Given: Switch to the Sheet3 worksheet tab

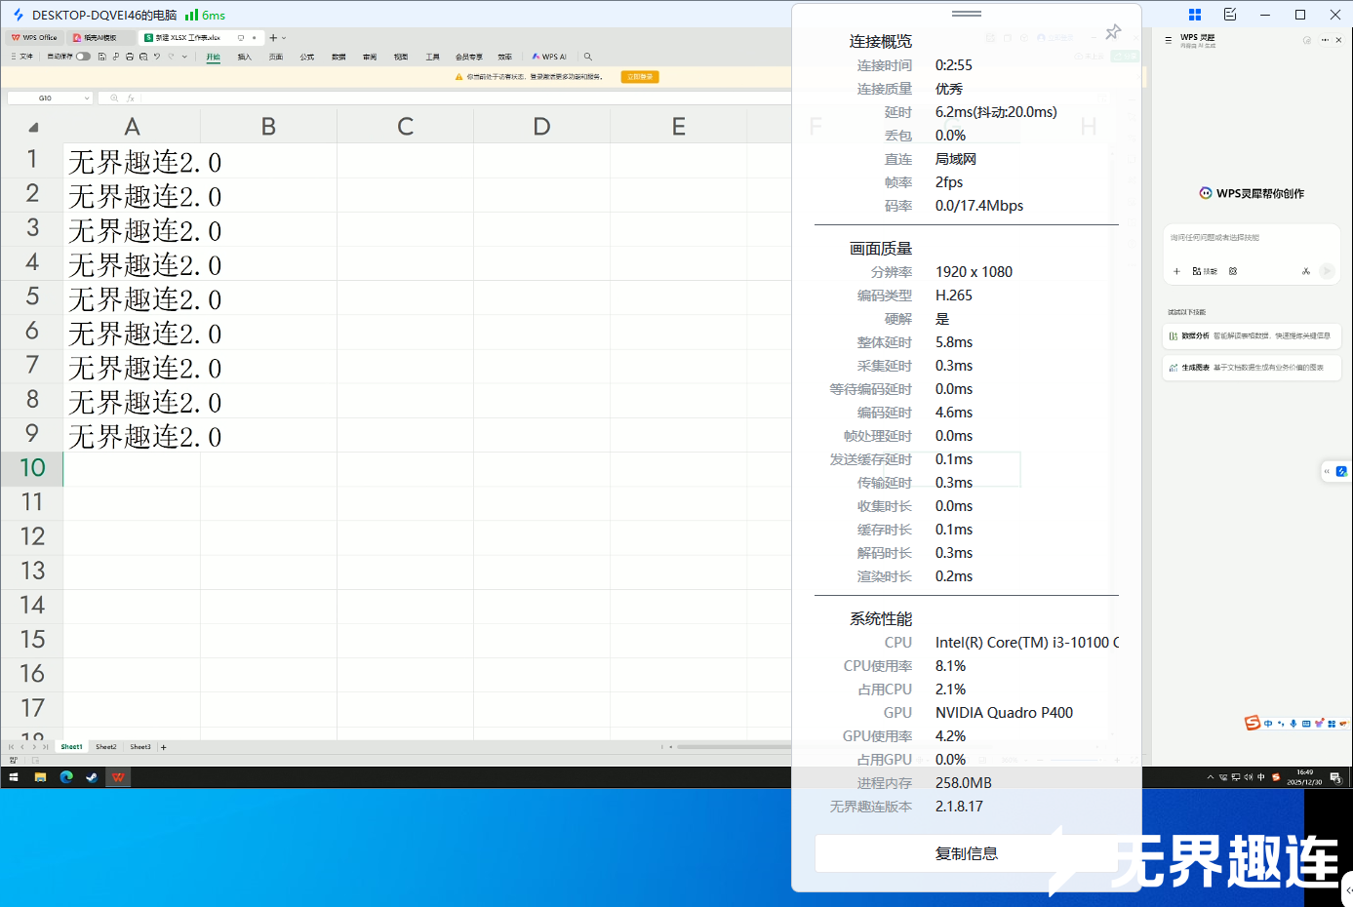Looking at the screenshot, I should tap(140, 747).
